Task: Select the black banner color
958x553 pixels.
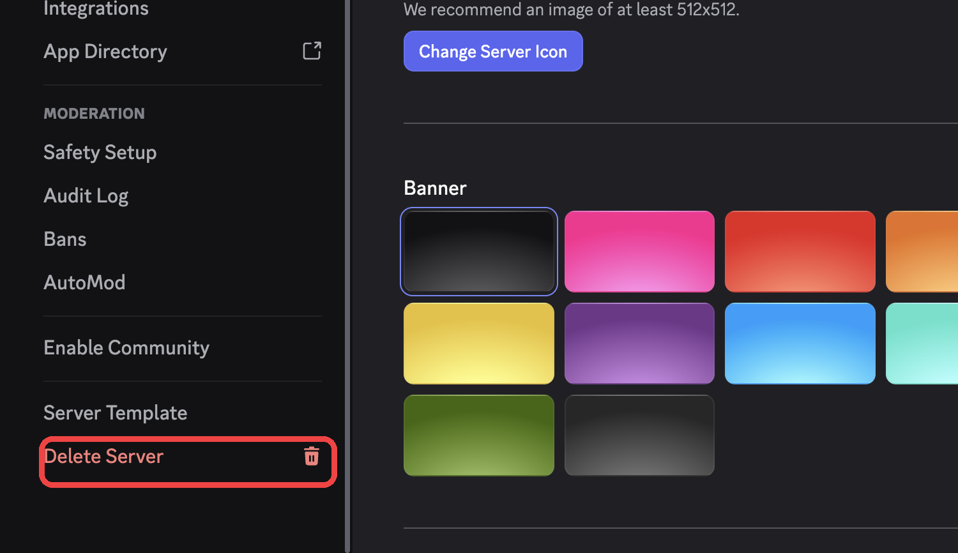Action: tap(479, 252)
